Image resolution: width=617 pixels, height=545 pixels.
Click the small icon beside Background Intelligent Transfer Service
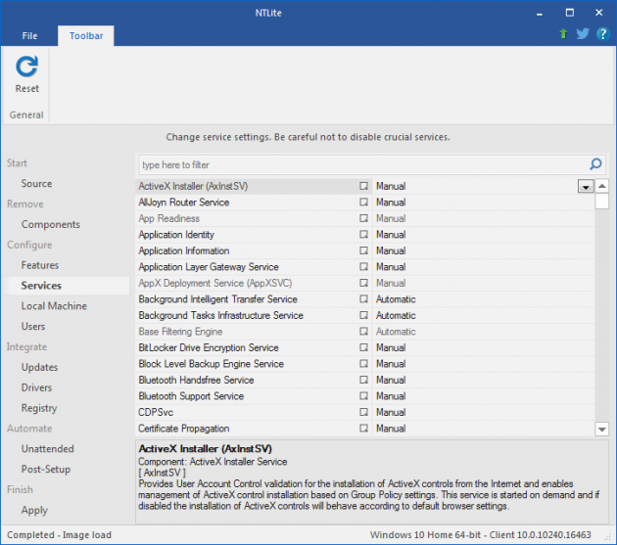(363, 298)
